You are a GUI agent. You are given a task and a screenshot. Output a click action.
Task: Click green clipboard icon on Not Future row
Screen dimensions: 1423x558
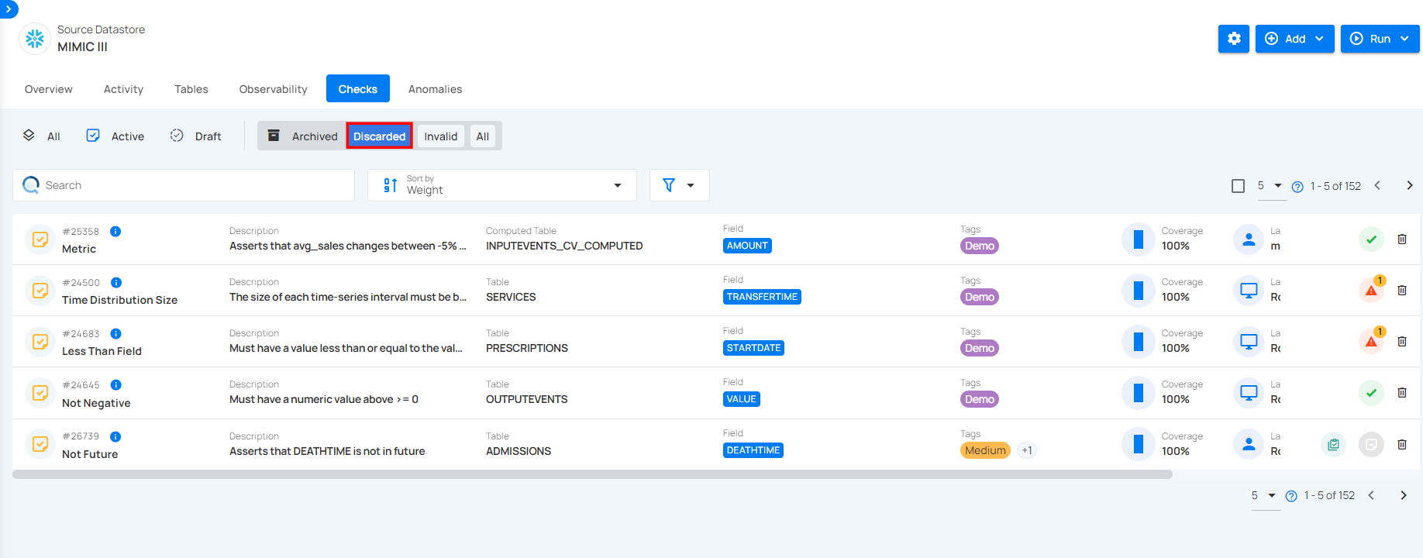(x=1333, y=445)
